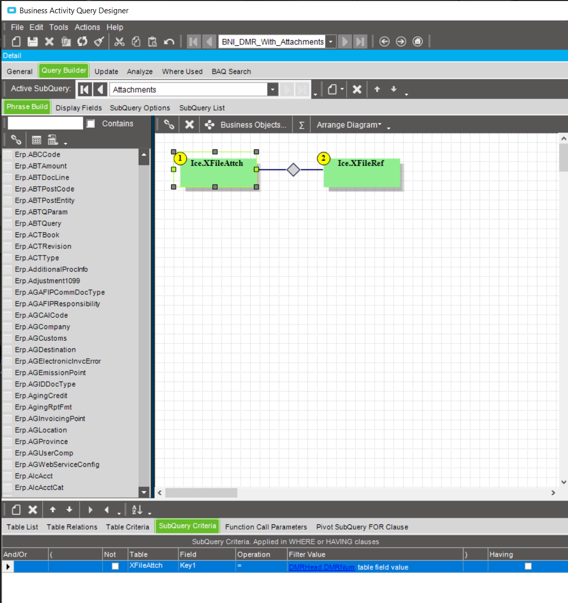Click the link tables icon in diagram toolbar
568x603 pixels.
169,124
